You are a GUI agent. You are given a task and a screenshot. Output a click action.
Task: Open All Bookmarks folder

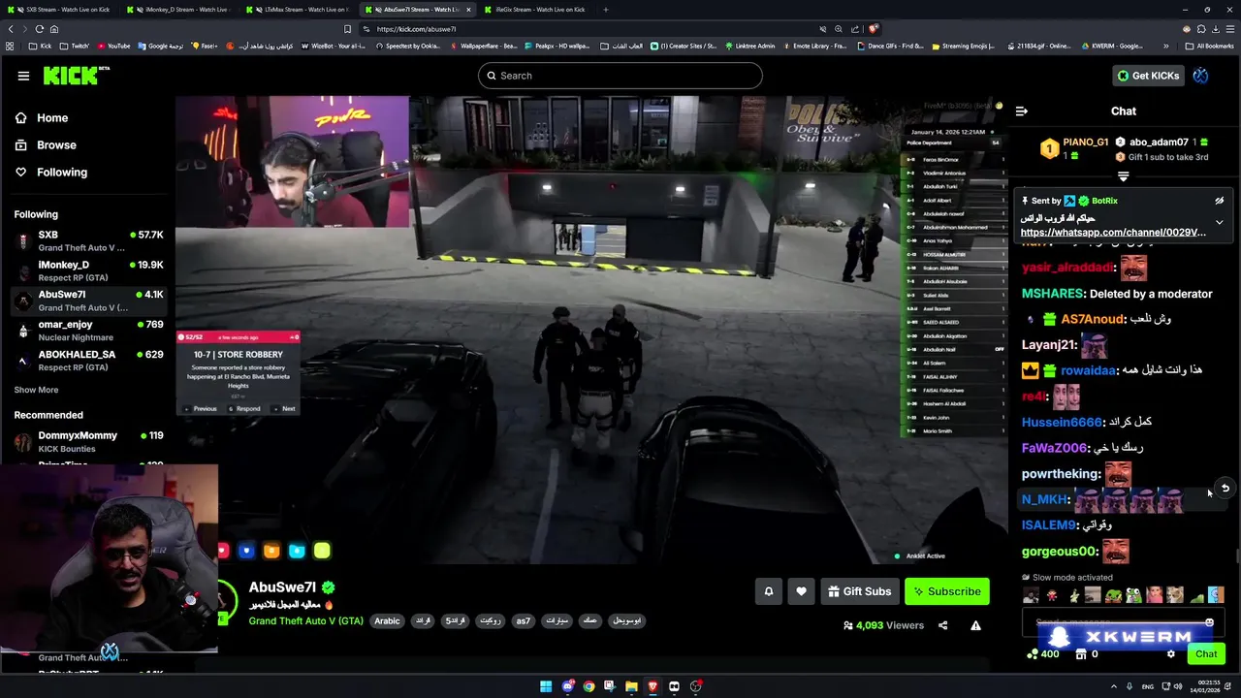click(x=1209, y=46)
